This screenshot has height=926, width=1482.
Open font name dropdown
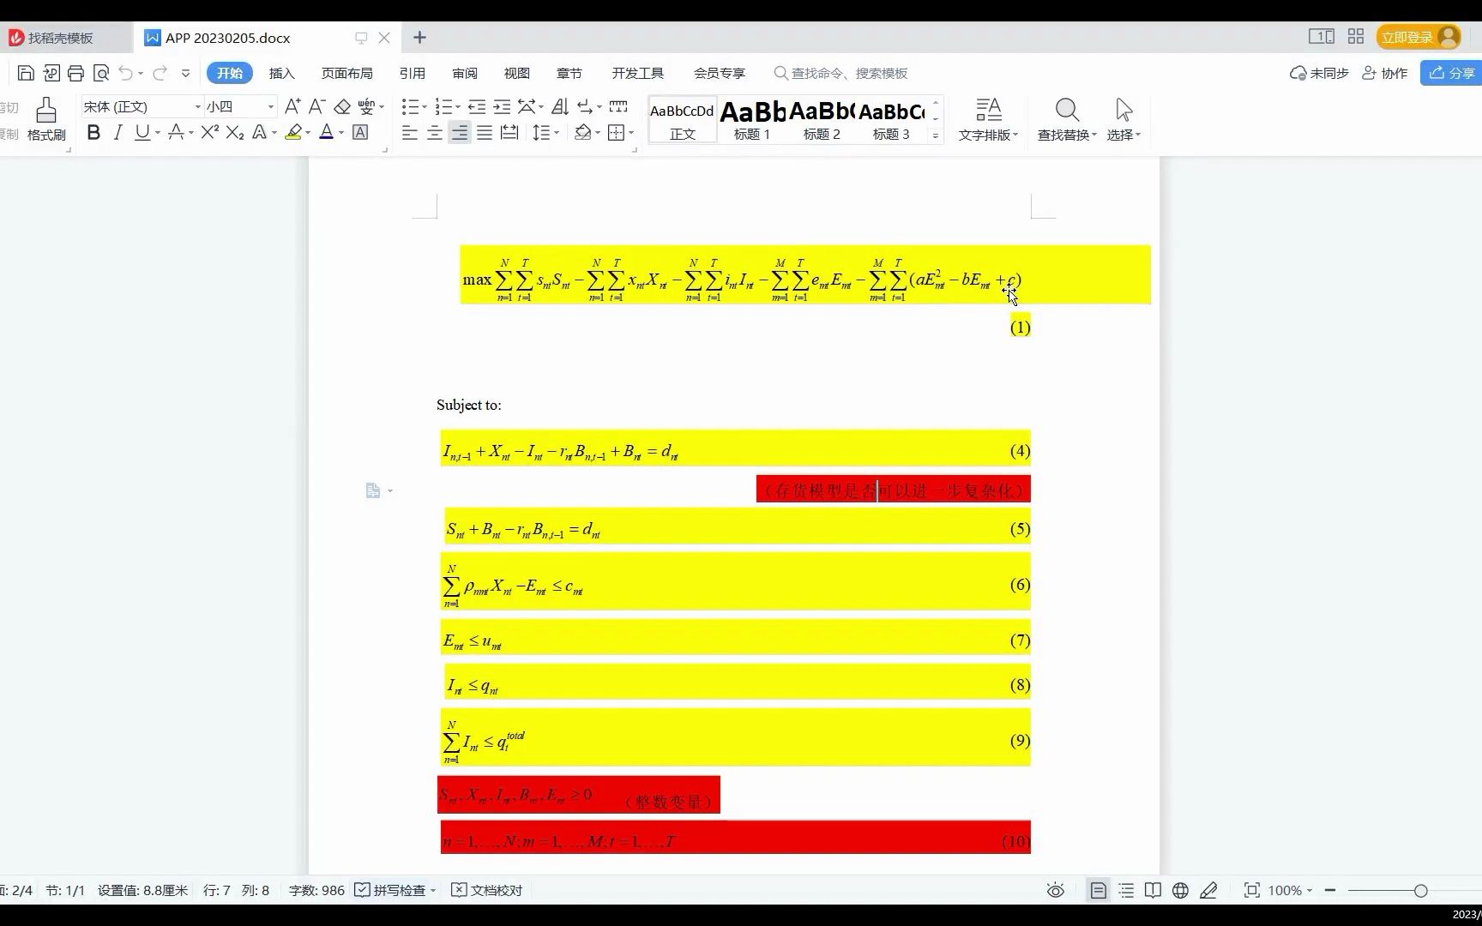pyautogui.click(x=197, y=106)
